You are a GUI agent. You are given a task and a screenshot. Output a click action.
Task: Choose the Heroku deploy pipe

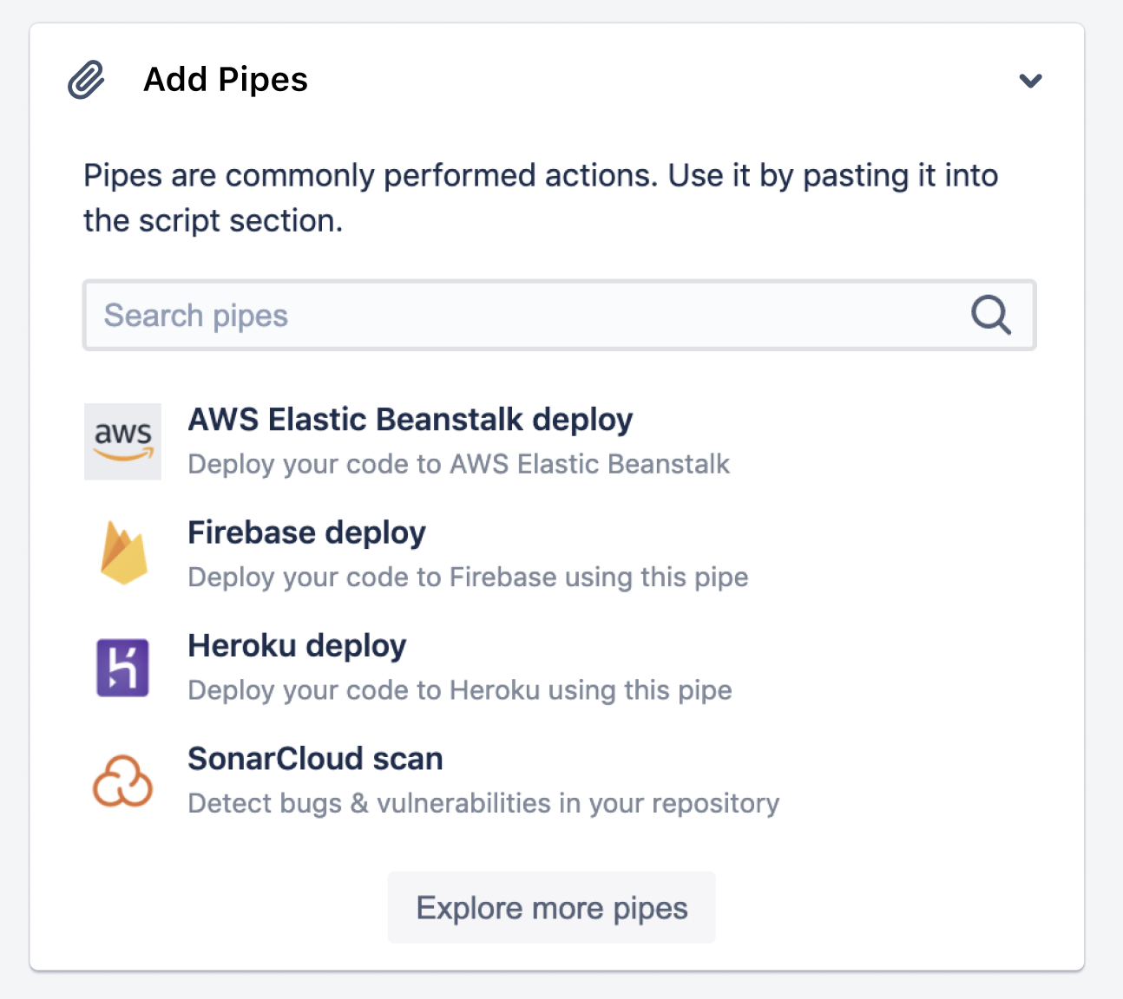297,646
